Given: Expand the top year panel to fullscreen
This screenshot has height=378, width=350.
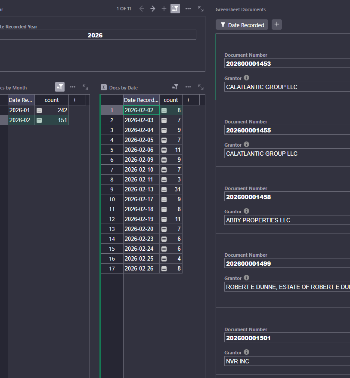Looking at the screenshot, I should coord(201,9).
